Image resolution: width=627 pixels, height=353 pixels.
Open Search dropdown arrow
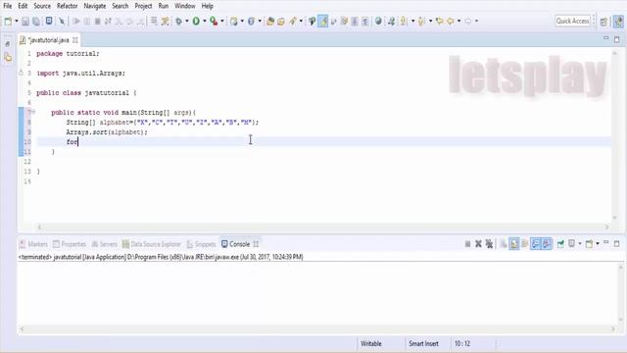coord(301,22)
